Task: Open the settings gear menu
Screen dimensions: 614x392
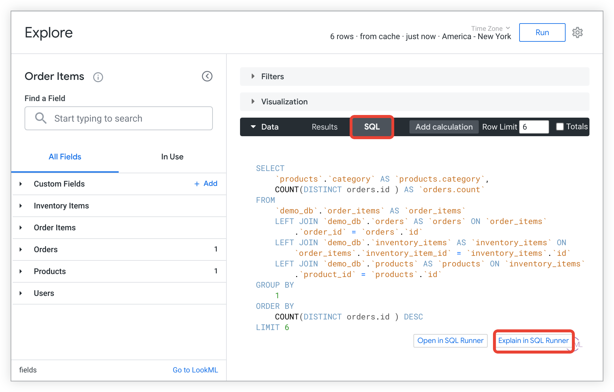Action: point(577,32)
